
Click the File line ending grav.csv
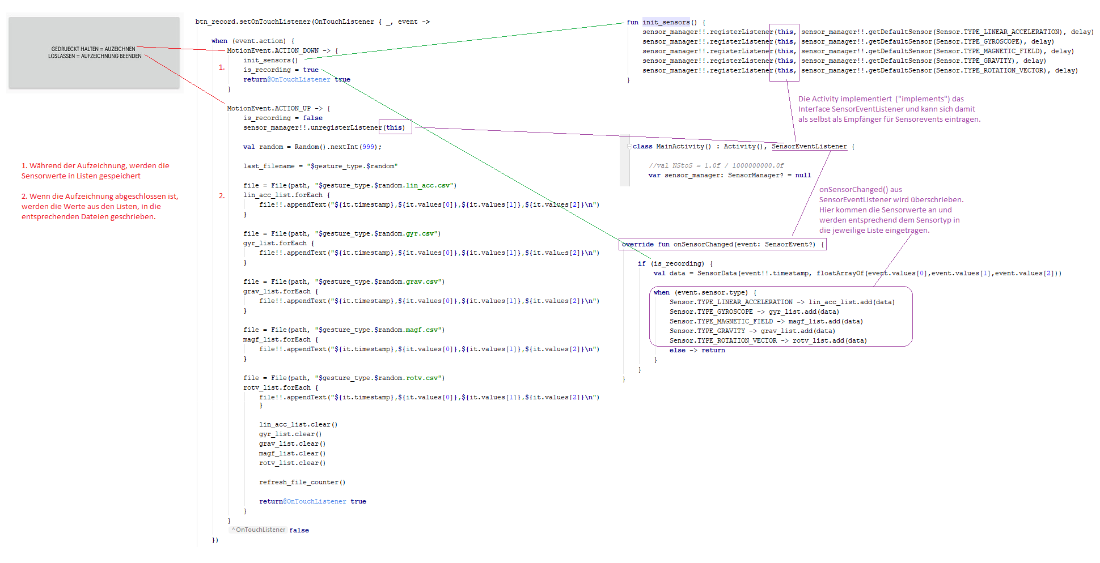tap(344, 282)
